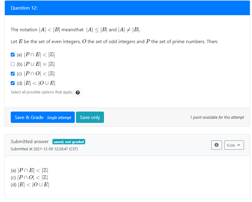Viewport: 252px width, 202px height.
Task: Click the question mark icon below option (d)
Action: pyautogui.click(x=78, y=92)
